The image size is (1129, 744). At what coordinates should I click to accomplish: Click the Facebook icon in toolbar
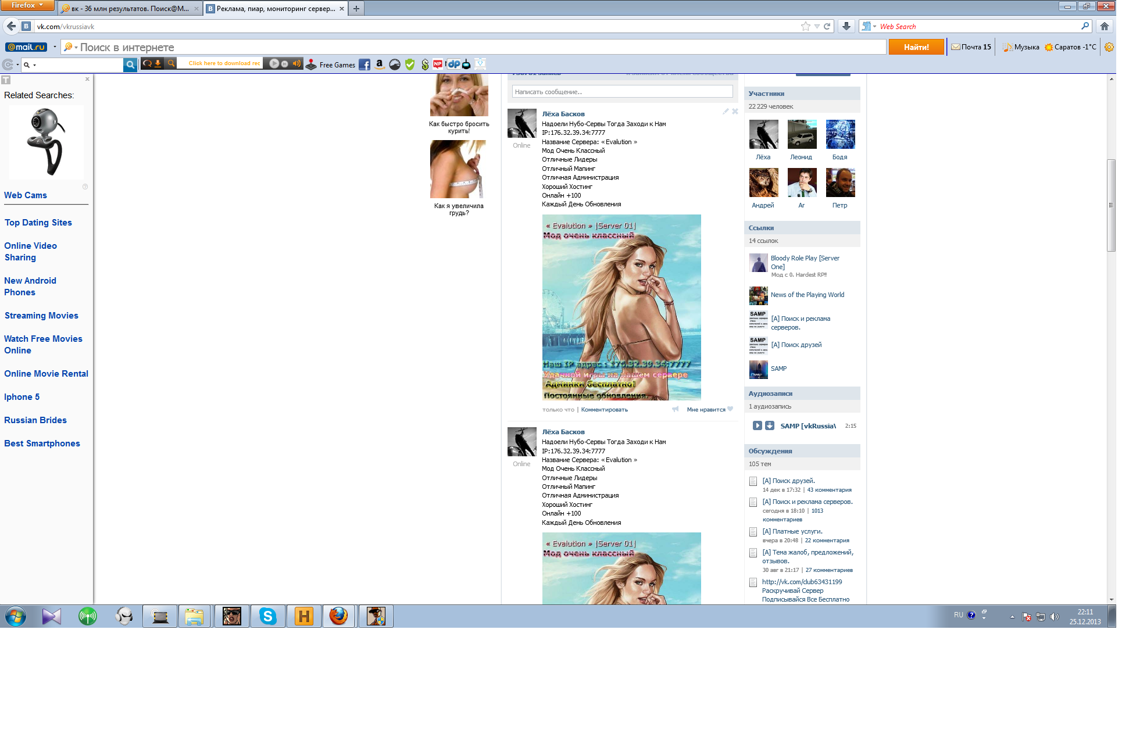[x=365, y=65]
